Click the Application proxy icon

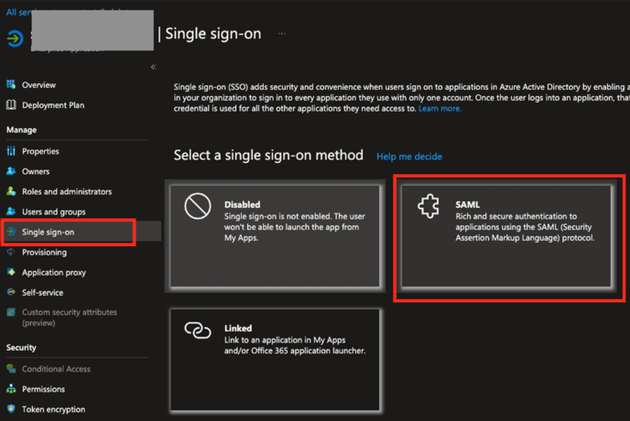pyautogui.click(x=12, y=272)
